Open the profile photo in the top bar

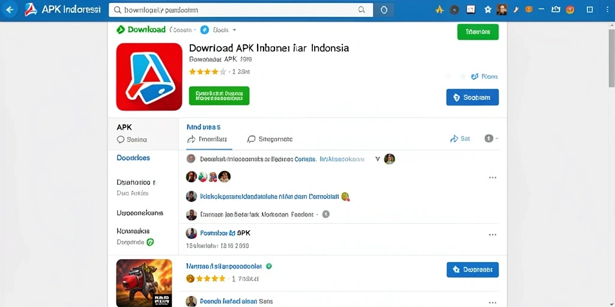point(501,10)
